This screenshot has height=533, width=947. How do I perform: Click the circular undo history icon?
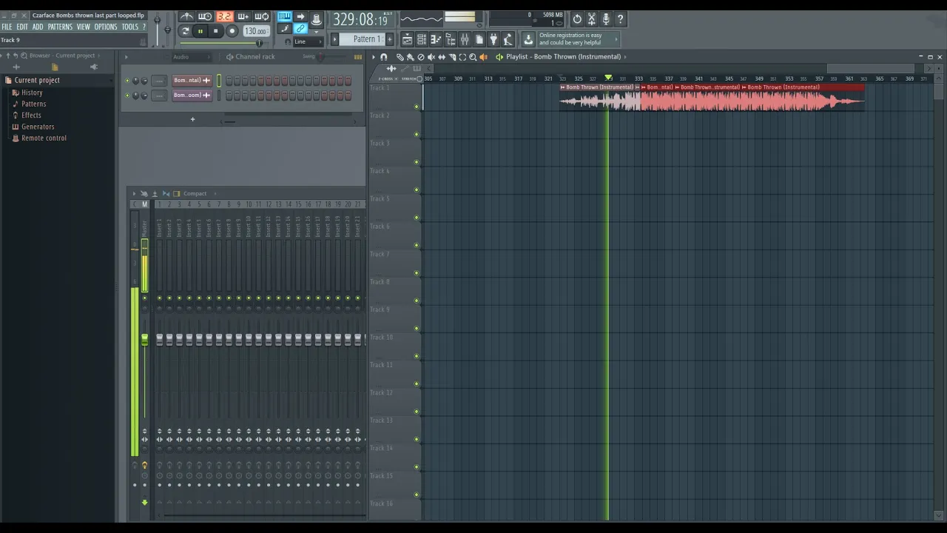pos(577,19)
